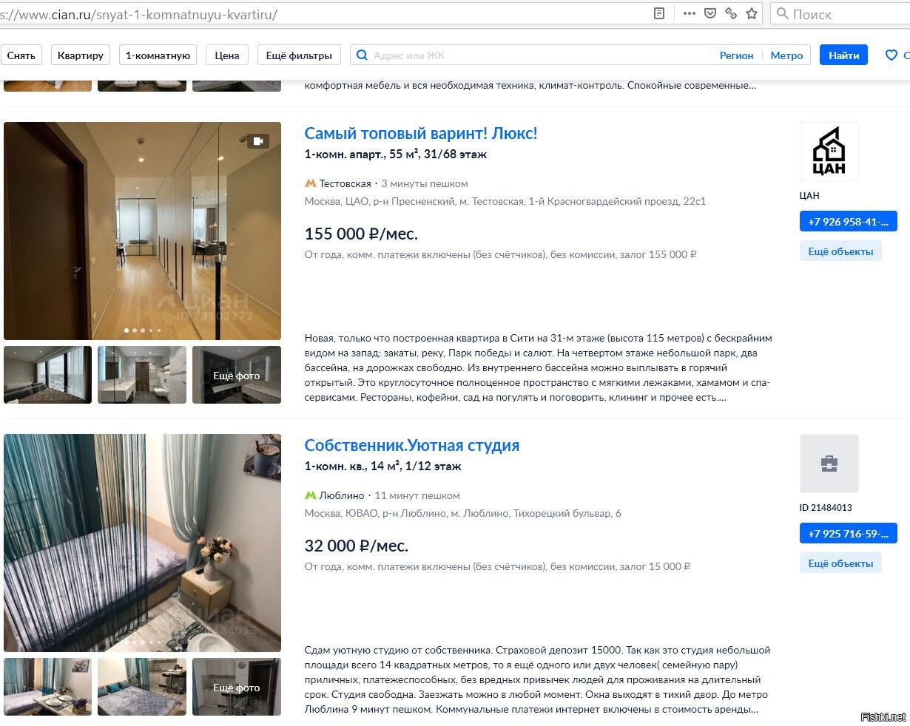Viewport: 910px width, 726px height.
Task: Click in the Адрес или ЖК search field
Action: 540,55
